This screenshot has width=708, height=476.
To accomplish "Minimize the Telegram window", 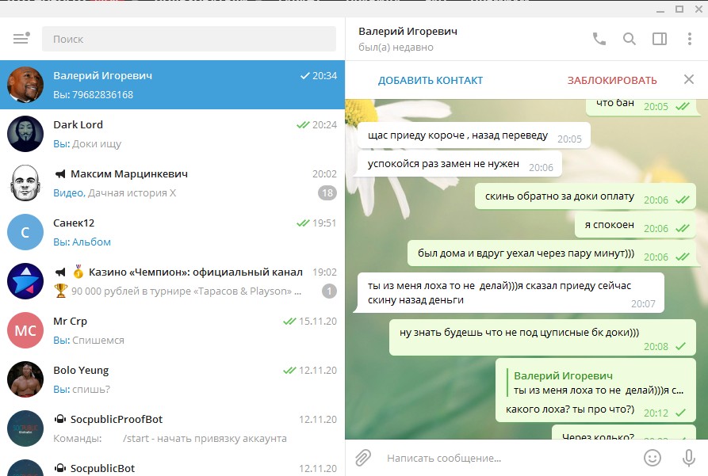I will click(x=660, y=10).
